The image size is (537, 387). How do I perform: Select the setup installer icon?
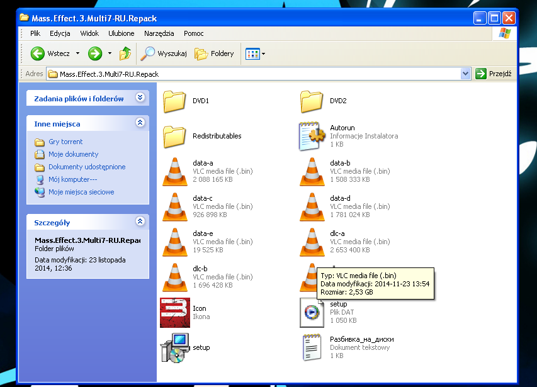pos(175,348)
